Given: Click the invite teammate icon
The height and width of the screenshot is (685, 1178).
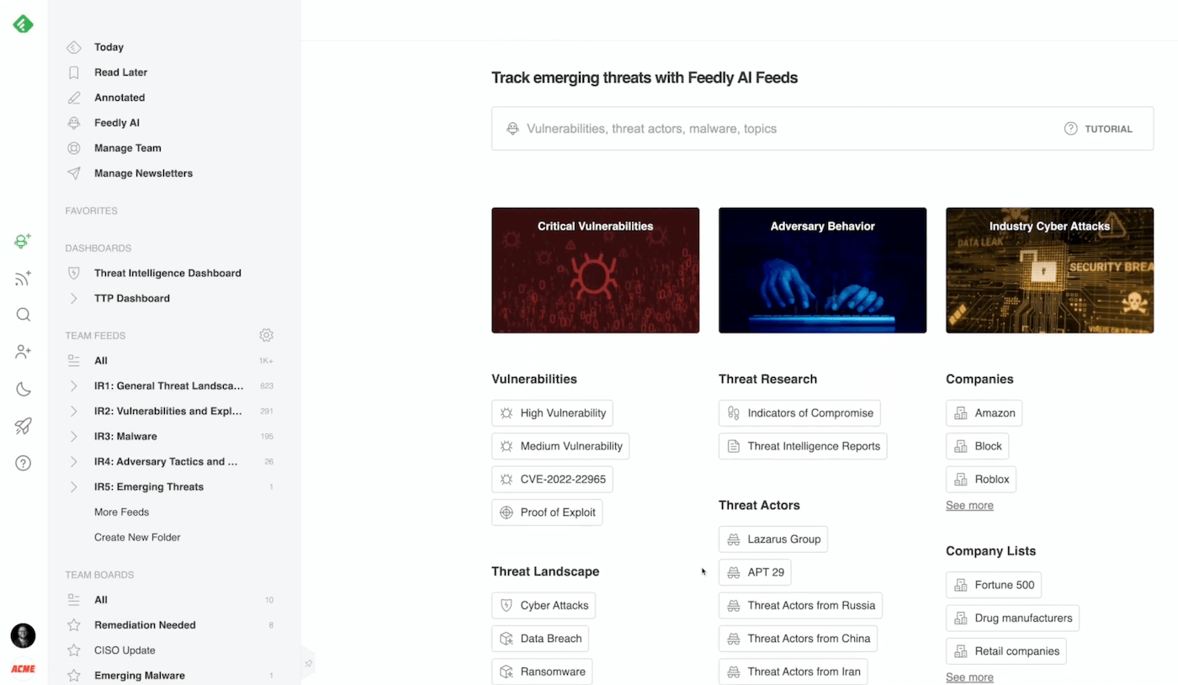Looking at the screenshot, I should pos(24,352).
